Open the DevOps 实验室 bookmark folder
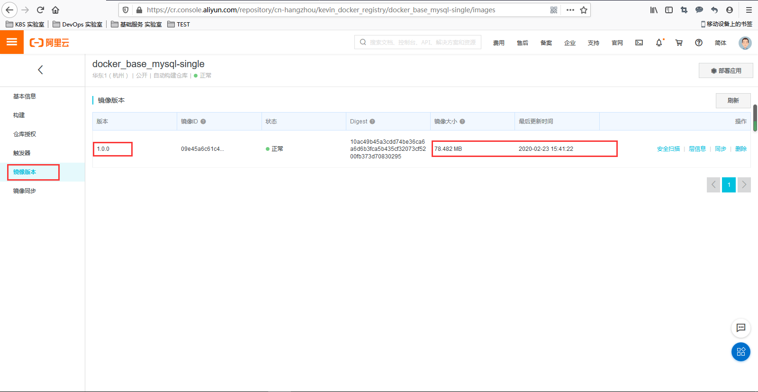The width and height of the screenshot is (758, 392). coord(78,24)
